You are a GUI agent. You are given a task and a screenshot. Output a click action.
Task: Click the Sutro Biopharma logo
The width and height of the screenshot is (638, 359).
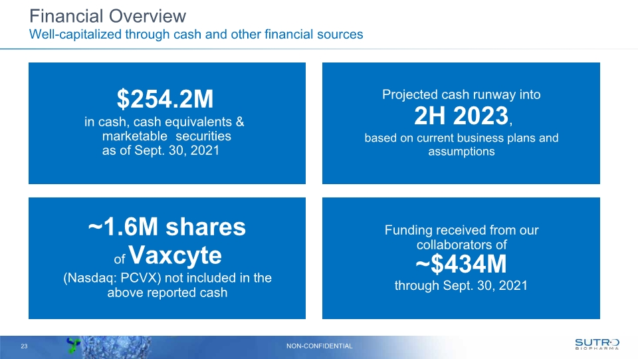pyautogui.click(x=596, y=342)
